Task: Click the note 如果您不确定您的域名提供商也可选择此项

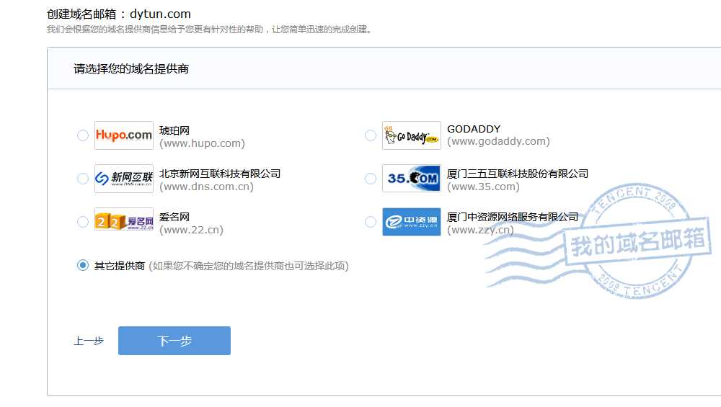Action: [249, 266]
